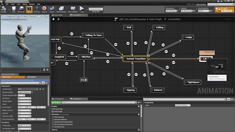Click magnifier icon beside the Animation asset

(x=212, y=11)
